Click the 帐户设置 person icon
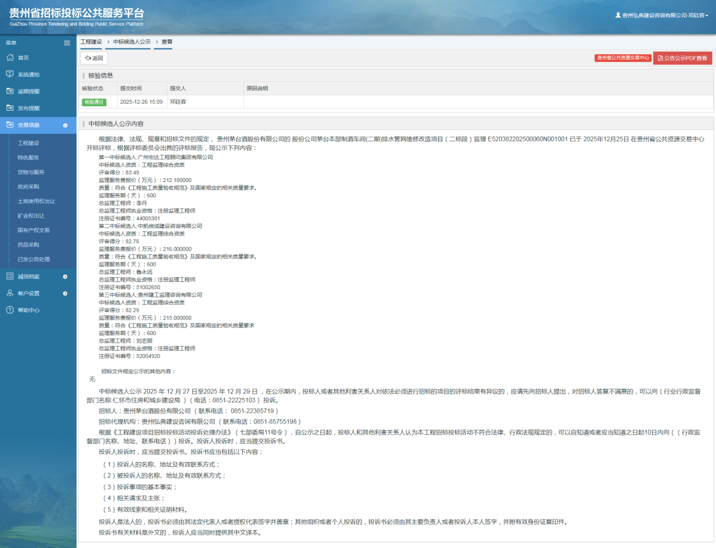716x548 pixels. [x=10, y=293]
